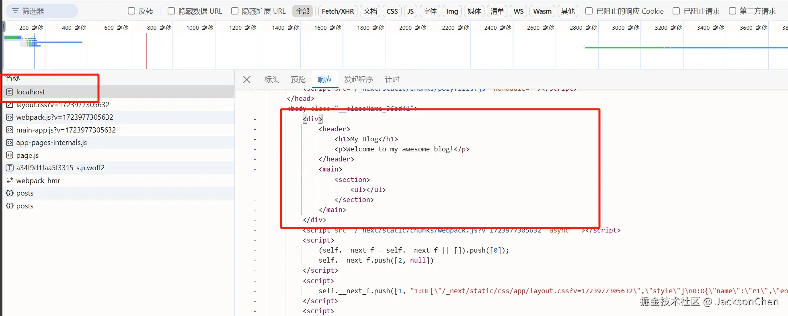
Task: Close the request details panel
Action: point(247,80)
